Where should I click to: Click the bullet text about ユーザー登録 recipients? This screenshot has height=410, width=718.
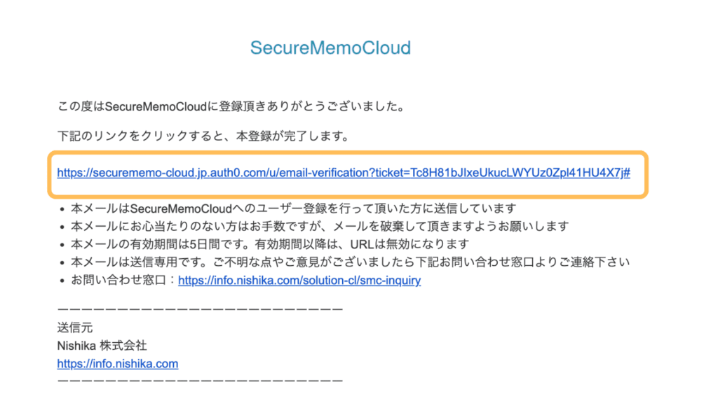click(x=294, y=208)
